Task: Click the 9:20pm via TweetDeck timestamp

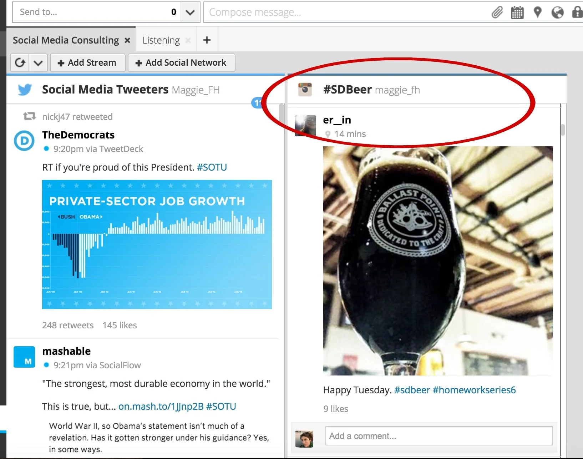Action: click(98, 149)
